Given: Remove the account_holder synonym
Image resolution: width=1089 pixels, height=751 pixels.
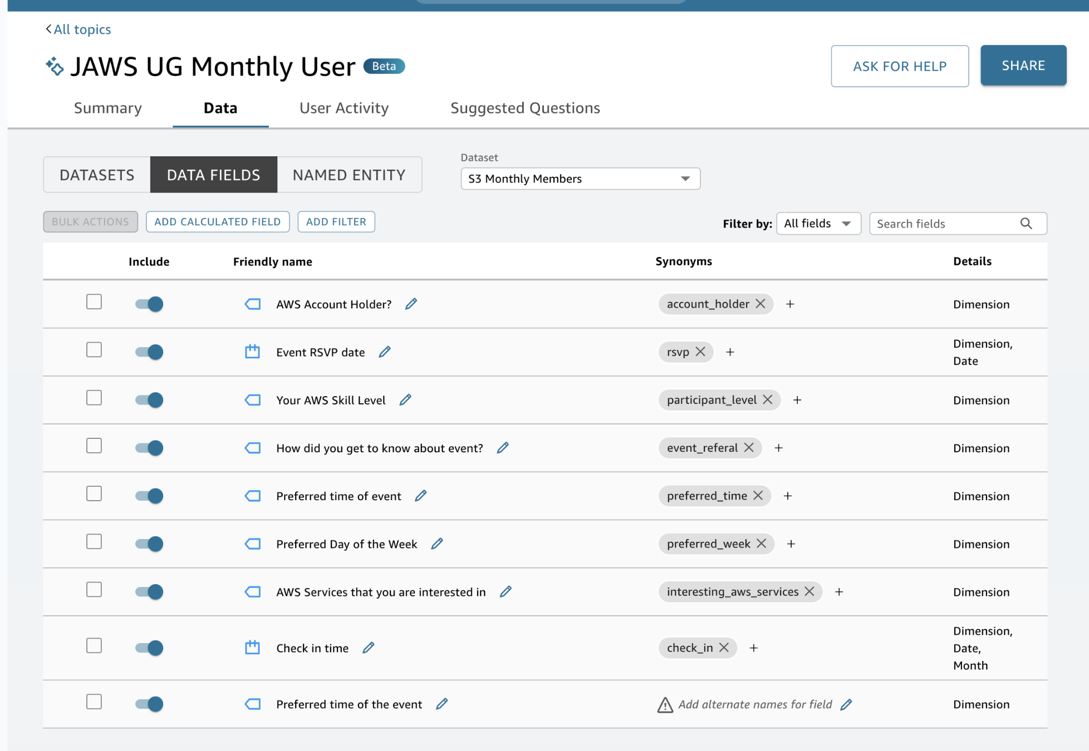Looking at the screenshot, I should (x=760, y=304).
